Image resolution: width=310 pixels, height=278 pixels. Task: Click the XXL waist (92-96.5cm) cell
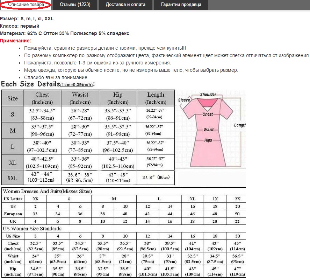tap(79, 178)
